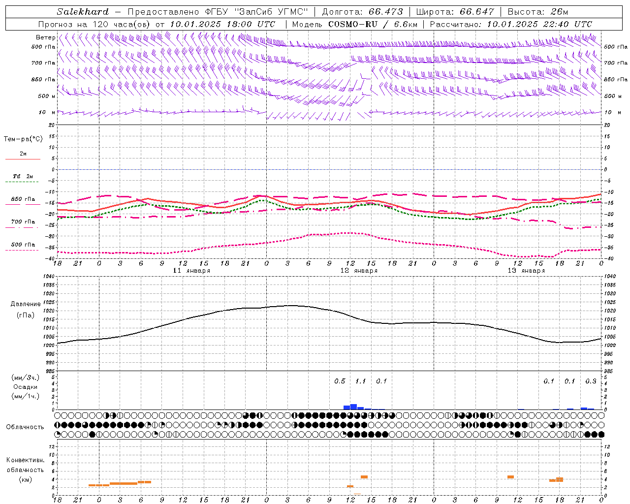Click the tallest blue precipitation bar on 12 января
630x504 pixels.
tap(353, 407)
